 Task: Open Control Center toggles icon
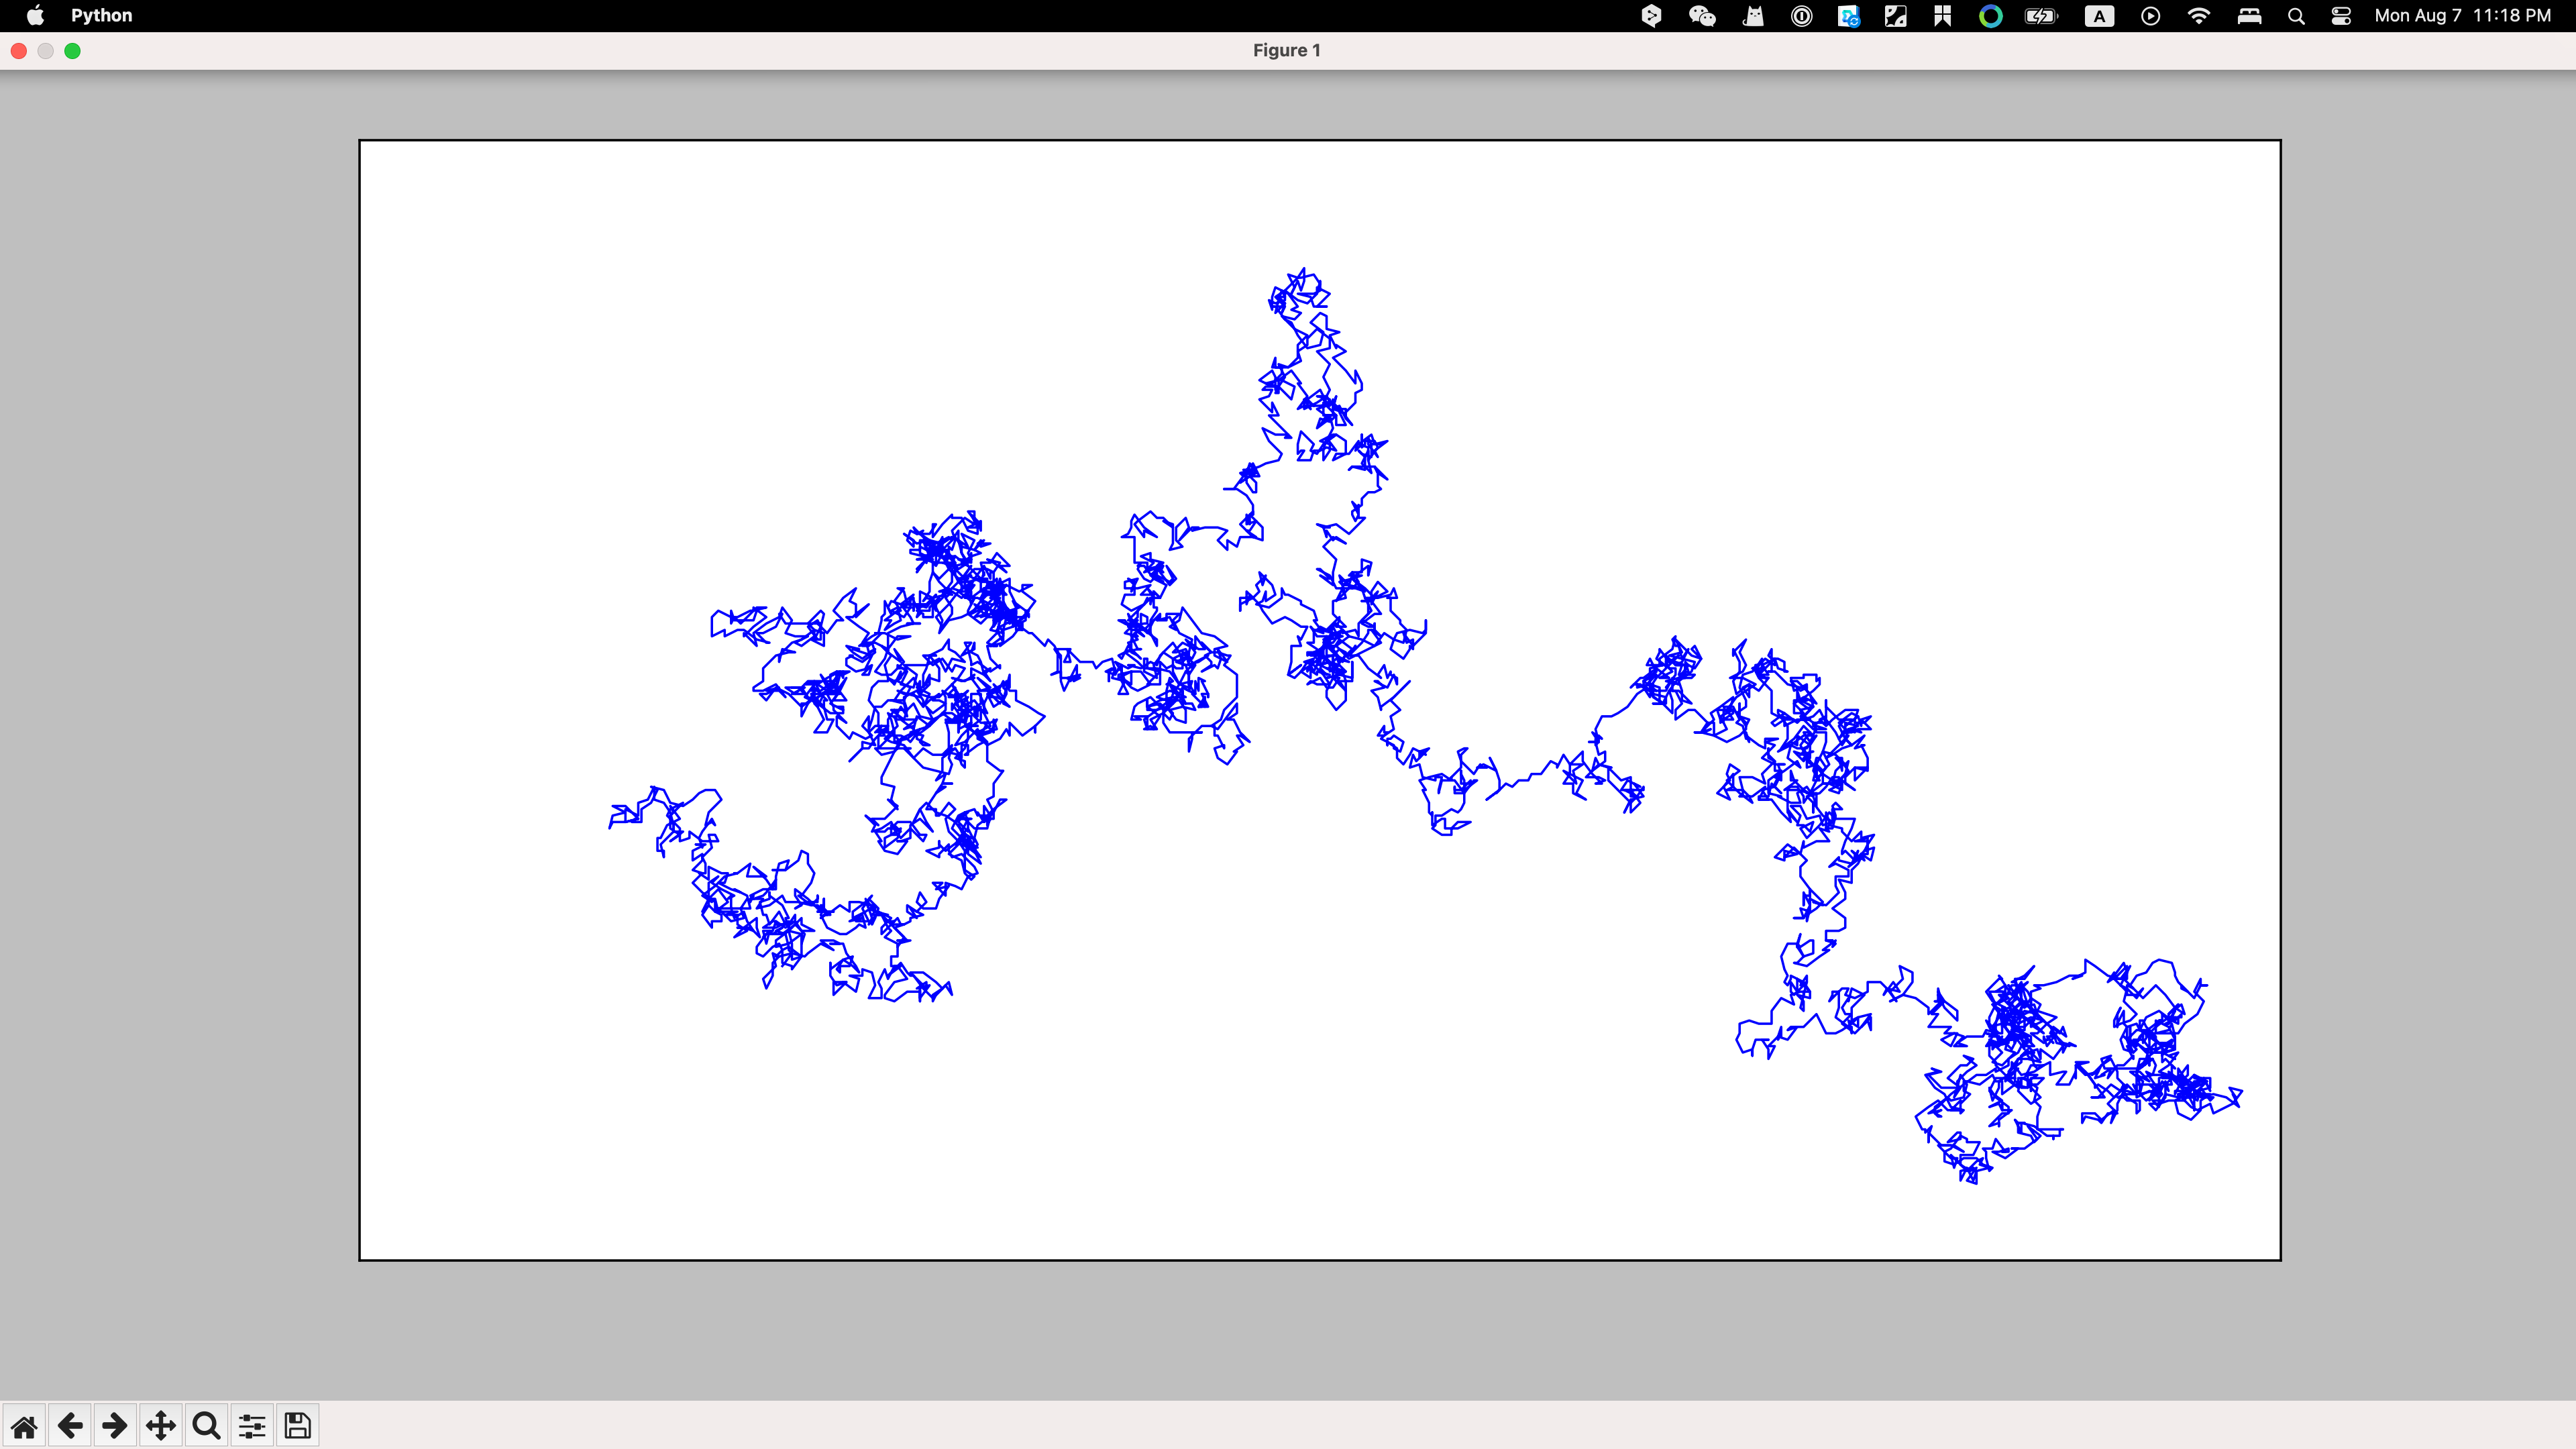2341,15
